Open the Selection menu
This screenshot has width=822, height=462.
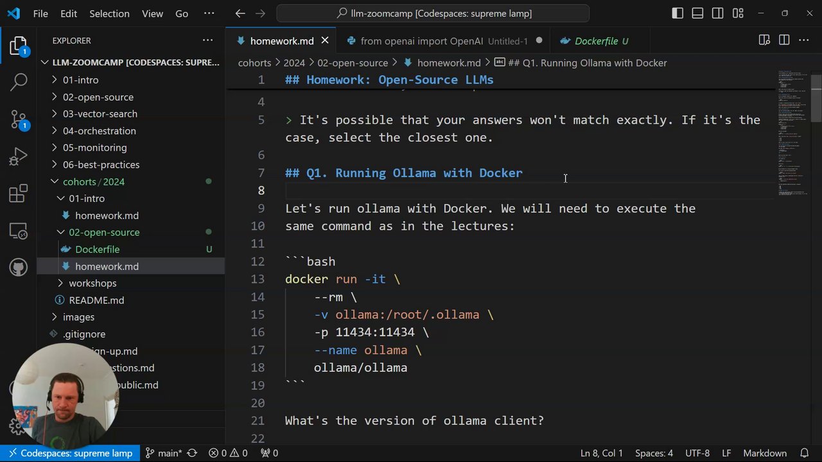tap(109, 13)
